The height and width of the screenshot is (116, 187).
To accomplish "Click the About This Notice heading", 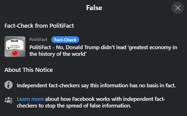I will 28,70.
